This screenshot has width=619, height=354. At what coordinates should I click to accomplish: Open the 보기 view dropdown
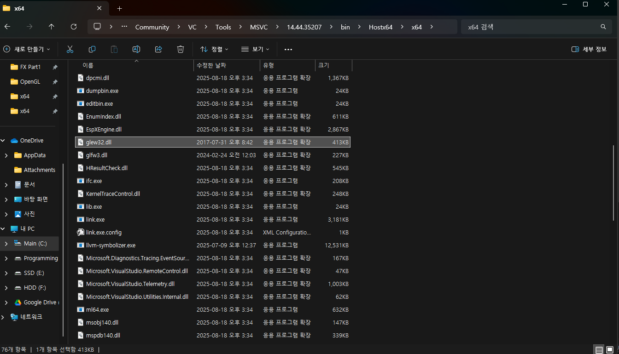[255, 49]
